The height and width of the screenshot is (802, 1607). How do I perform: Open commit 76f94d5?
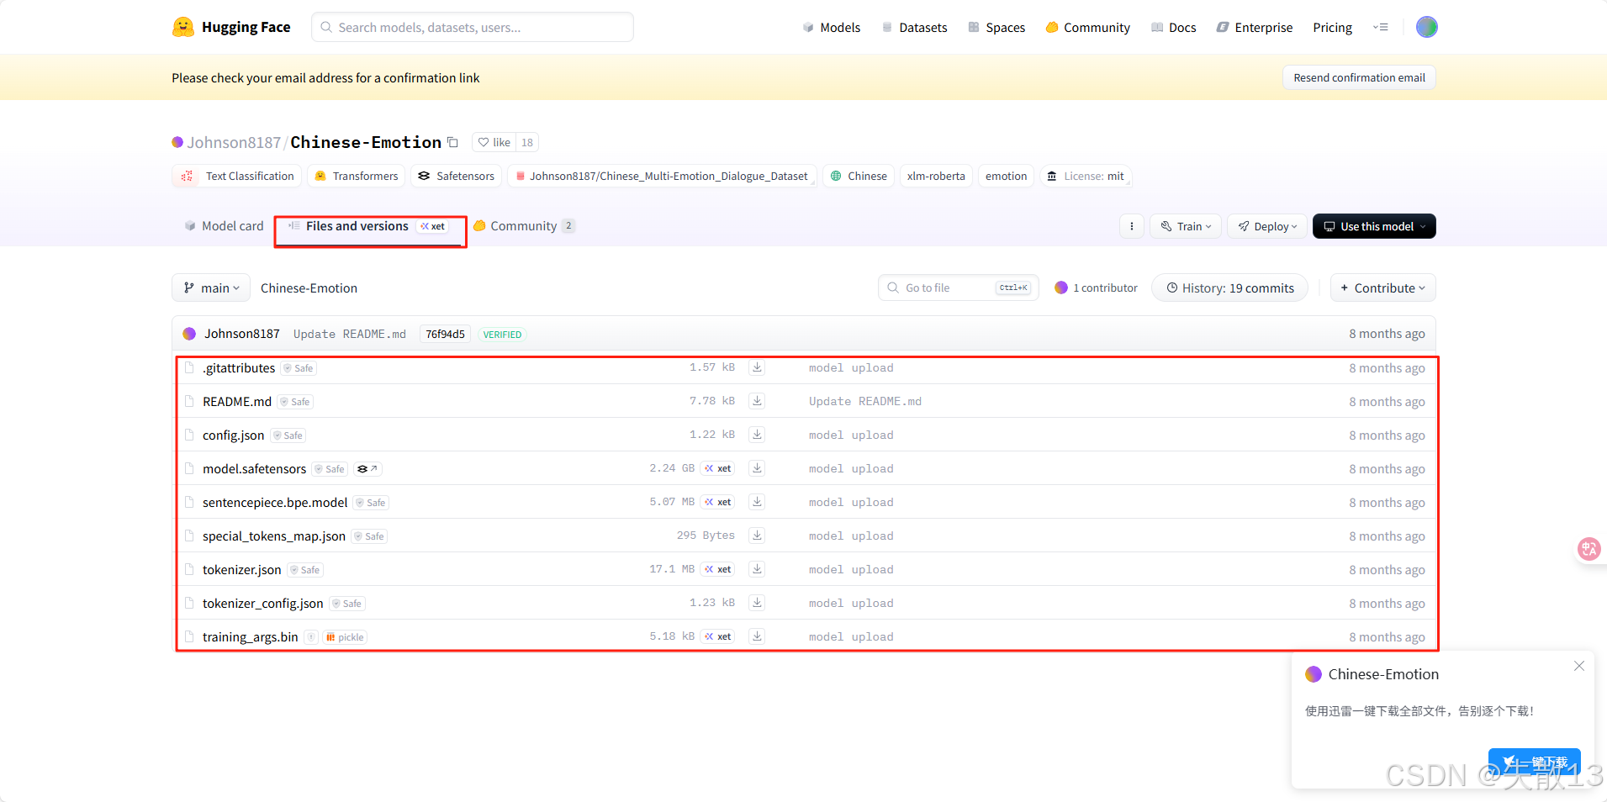(x=445, y=334)
